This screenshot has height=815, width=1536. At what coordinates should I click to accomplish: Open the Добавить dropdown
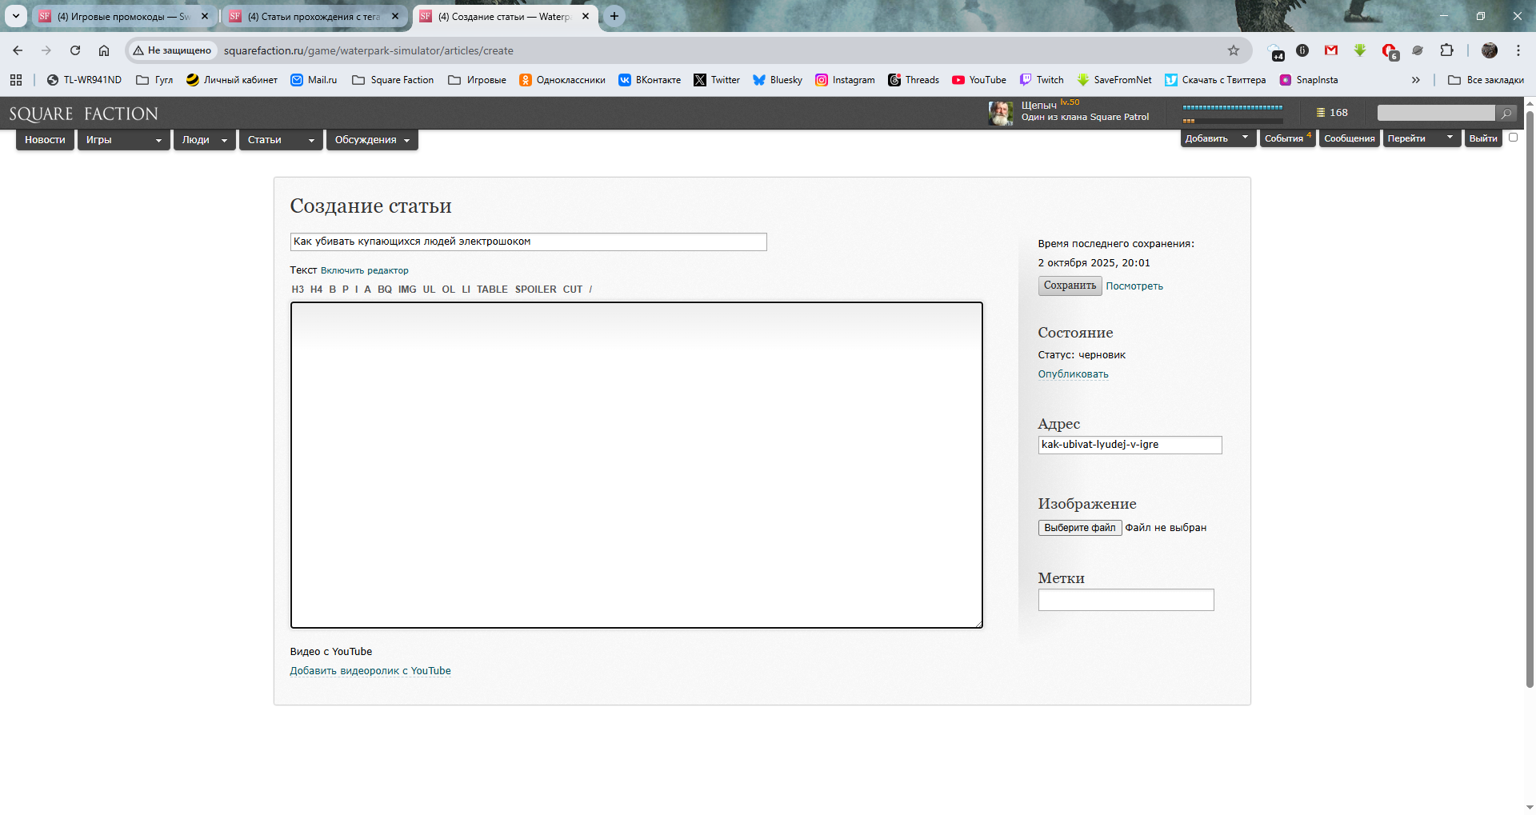(x=1217, y=138)
